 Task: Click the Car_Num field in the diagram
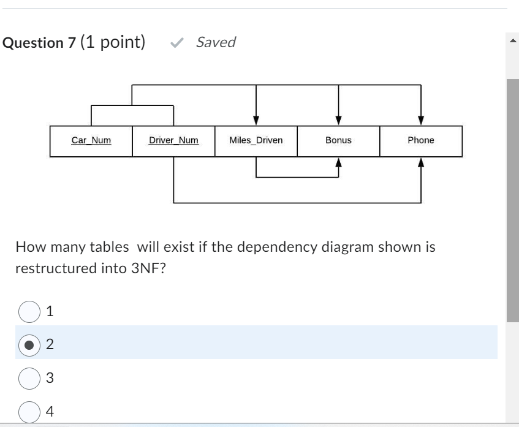91,140
